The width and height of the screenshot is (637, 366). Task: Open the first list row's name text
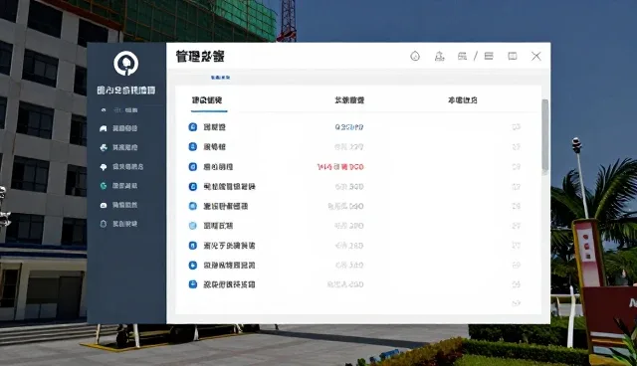pyautogui.click(x=215, y=127)
